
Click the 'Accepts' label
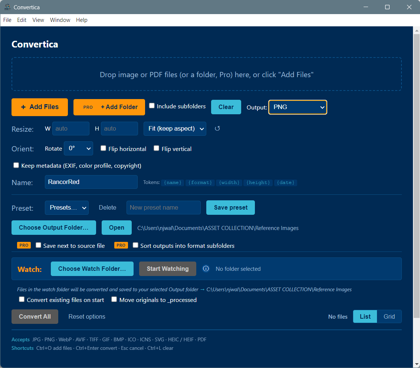21,339
